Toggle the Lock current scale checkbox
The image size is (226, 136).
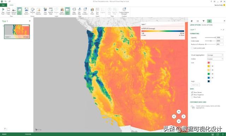click(192, 48)
